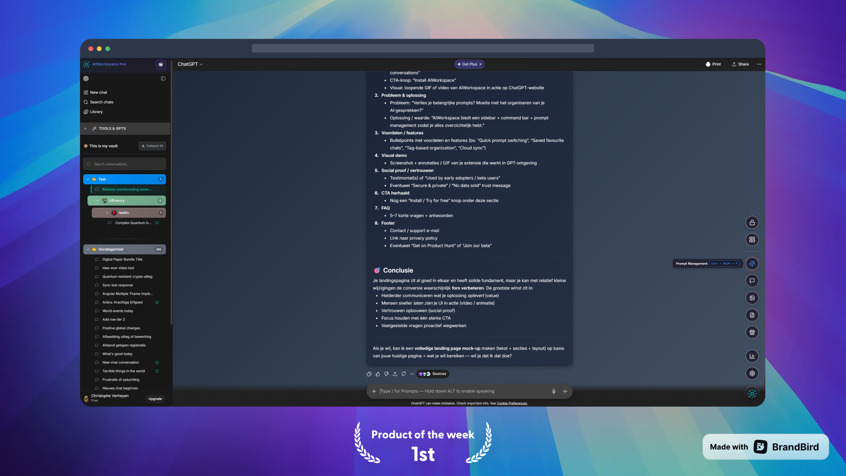The width and height of the screenshot is (846, 476).
Task: Open the three-dot options menu top right
Action: coord(759,64)
